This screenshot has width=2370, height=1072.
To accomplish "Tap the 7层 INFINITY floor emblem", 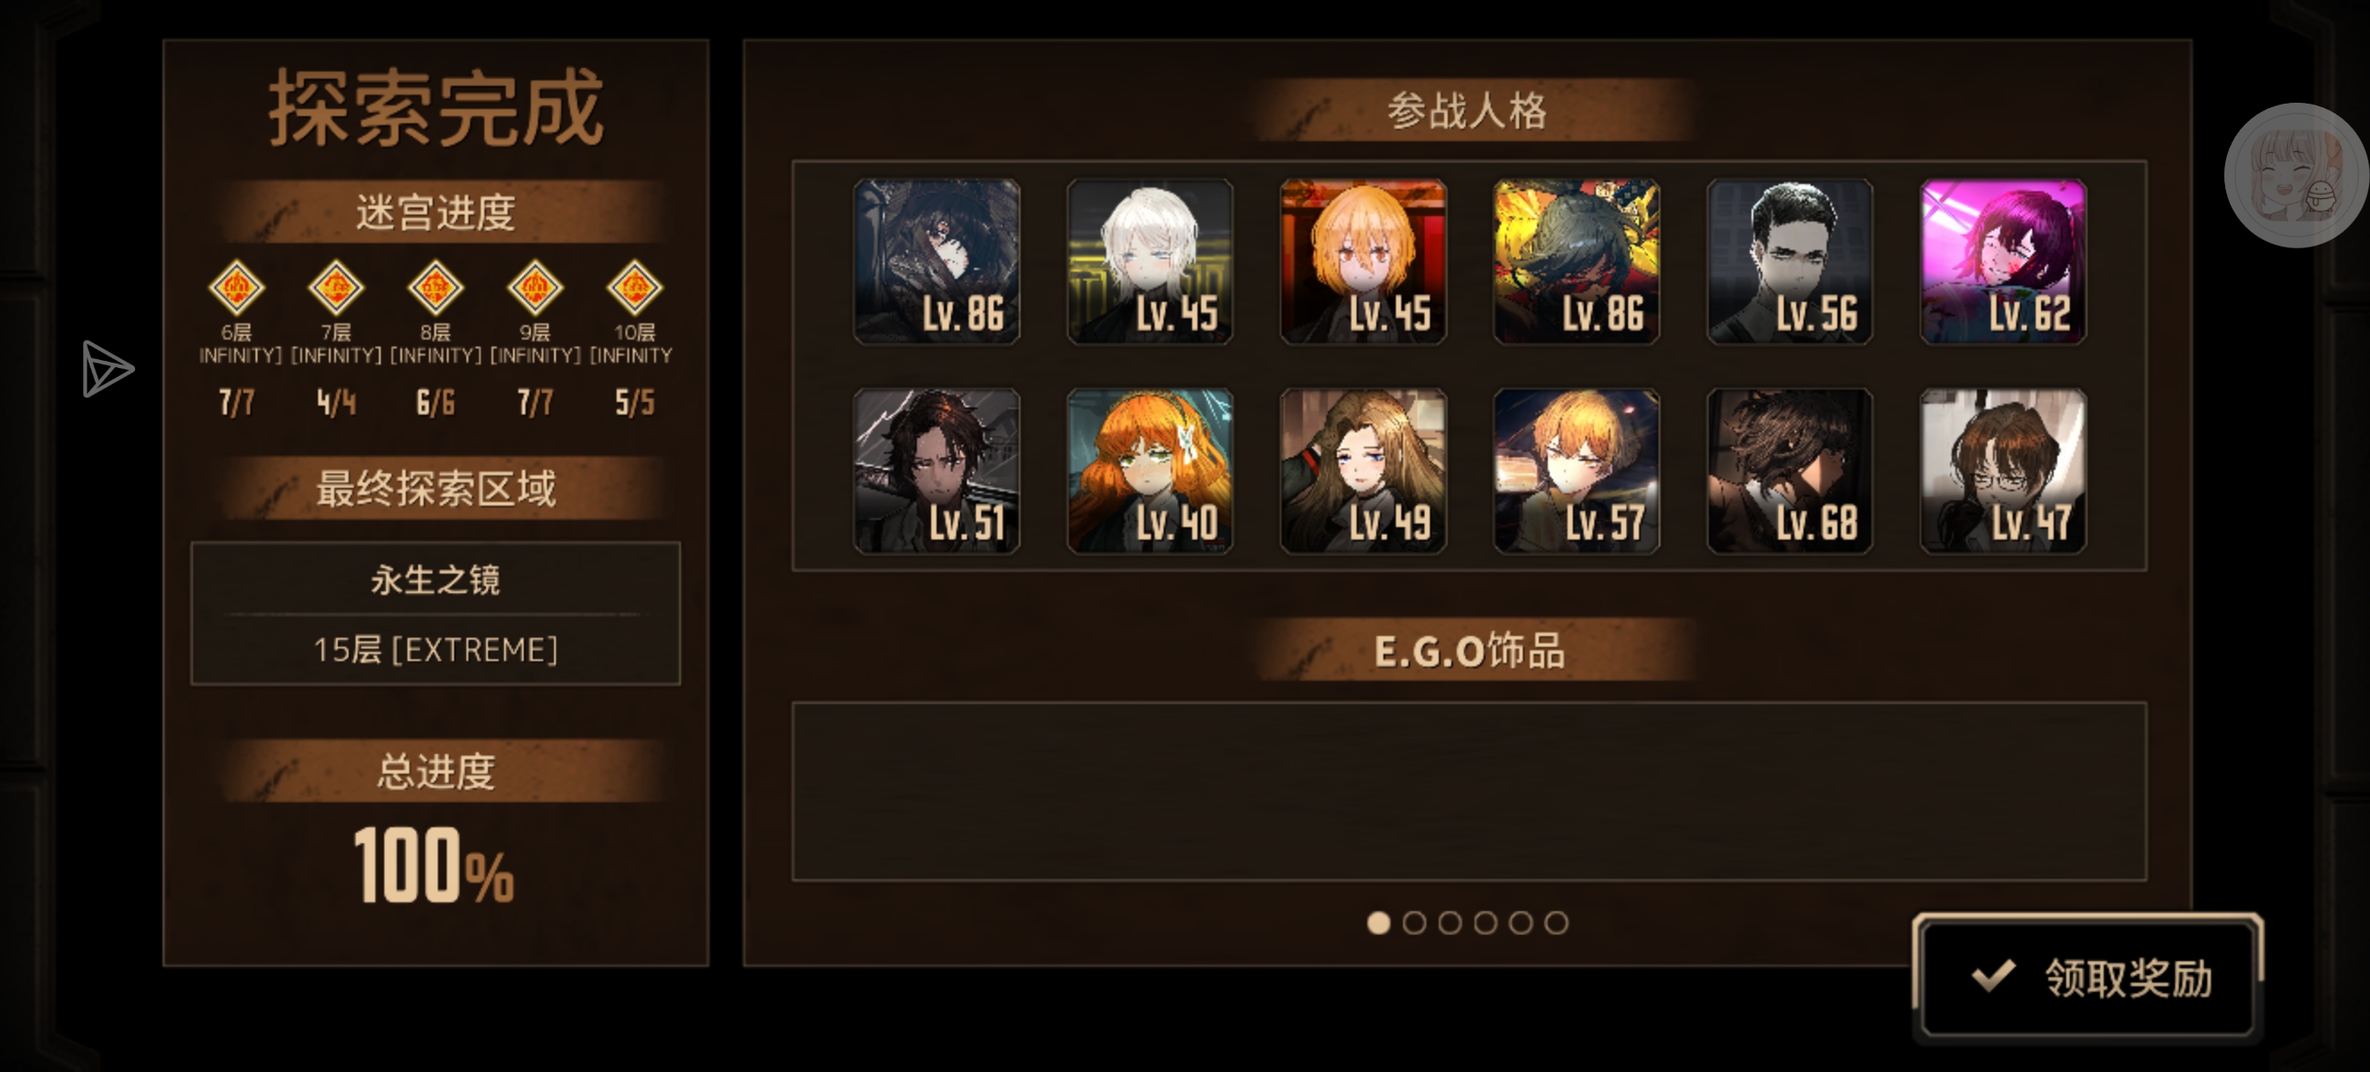I will point(336,288).
